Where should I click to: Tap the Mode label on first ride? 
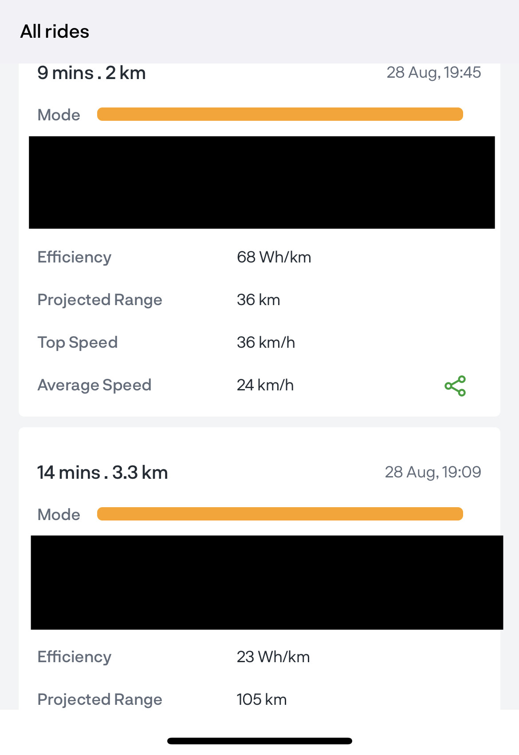click(x=59, y=115)
